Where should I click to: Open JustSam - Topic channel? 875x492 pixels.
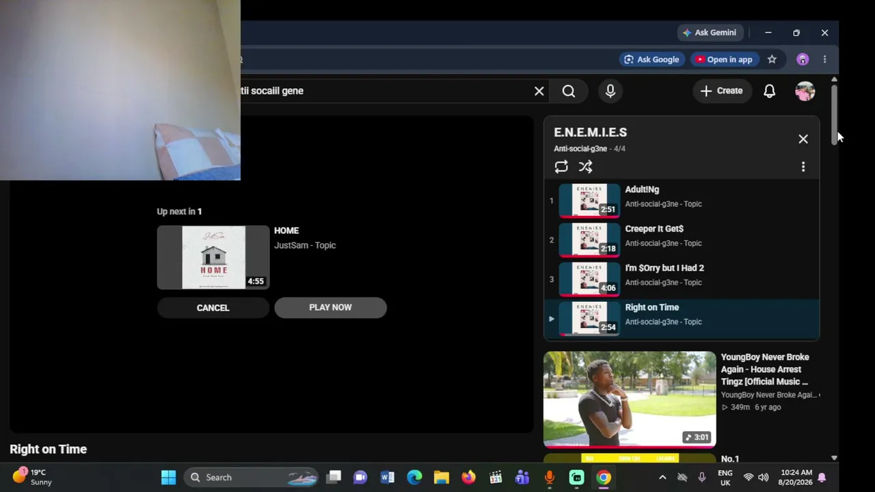pos(305,245)
